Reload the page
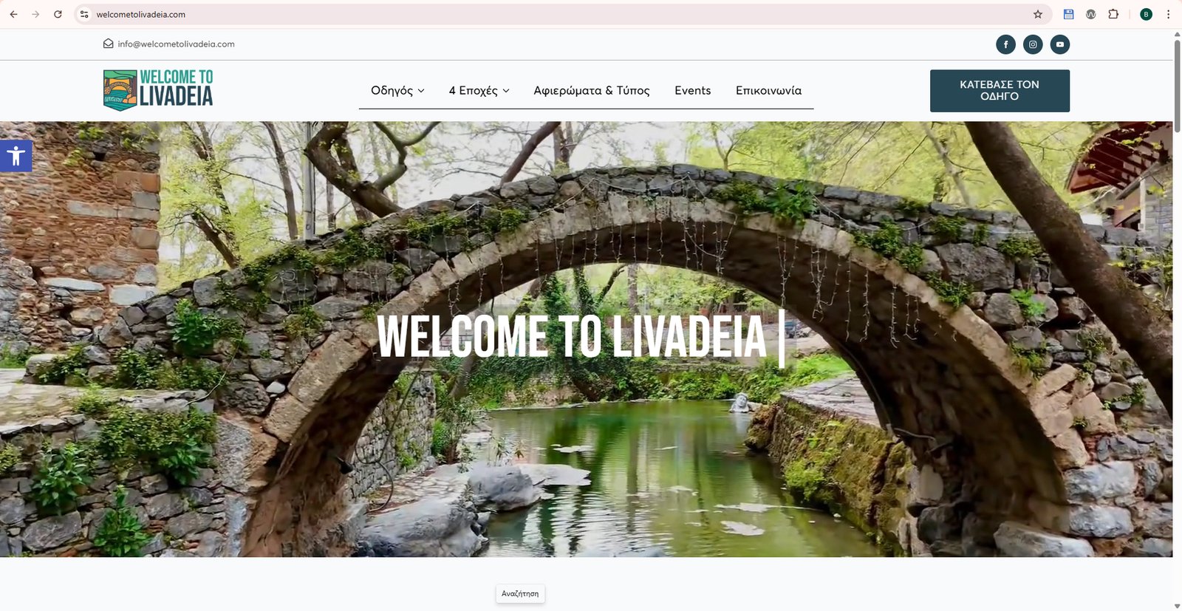 click(x=58, y=14)
